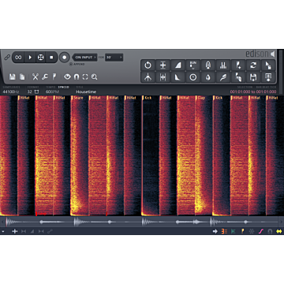Click the loop tuner cycling arrows button
Screen dimensions: 284x284
click(x=253, y=65)
